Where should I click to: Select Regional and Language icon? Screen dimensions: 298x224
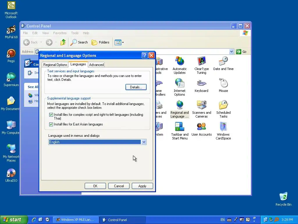click(180, 109)
